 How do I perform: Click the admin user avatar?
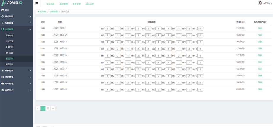[x=260, y=3]
